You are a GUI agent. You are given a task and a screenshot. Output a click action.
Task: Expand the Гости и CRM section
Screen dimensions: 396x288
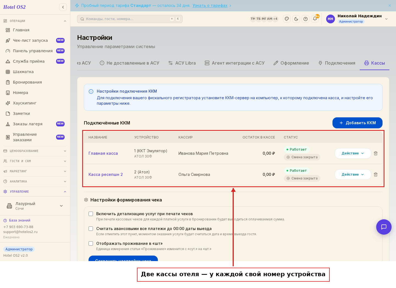point(35,161)
